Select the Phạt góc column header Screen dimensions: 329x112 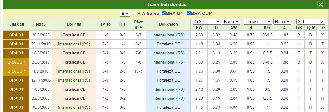(138, 24)
